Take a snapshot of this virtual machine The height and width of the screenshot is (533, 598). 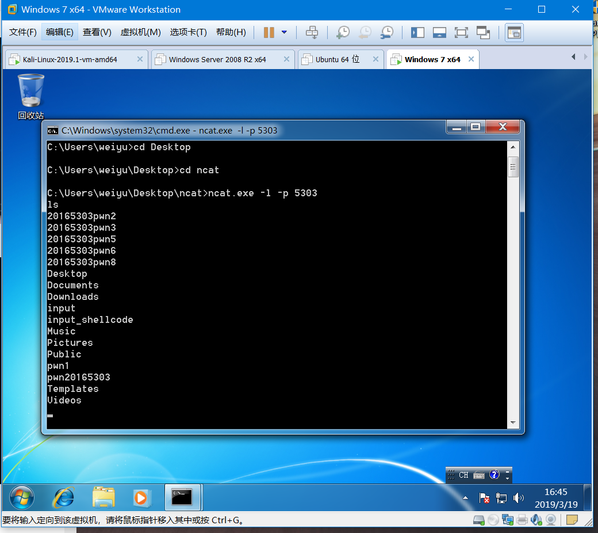(343, 32)
